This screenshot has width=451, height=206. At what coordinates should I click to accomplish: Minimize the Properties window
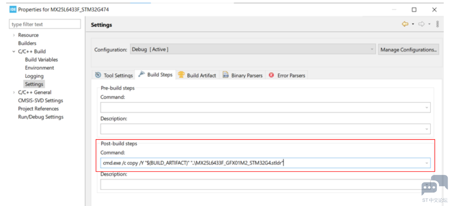click(394, 10)
